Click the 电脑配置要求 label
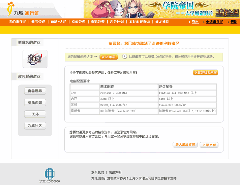The height and width of the screenshot is (185, 240). pos(80,81)
